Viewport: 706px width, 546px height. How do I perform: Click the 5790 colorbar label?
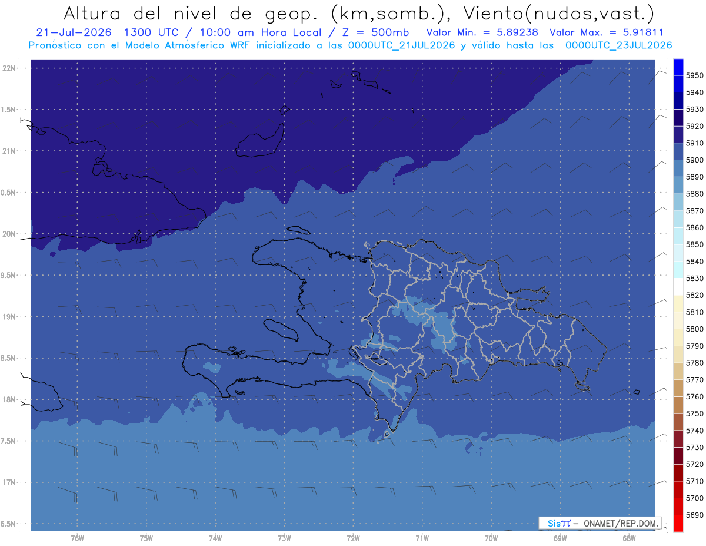tap(695, 346)
